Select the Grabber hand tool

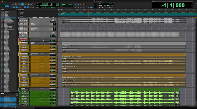pos(25,4)
